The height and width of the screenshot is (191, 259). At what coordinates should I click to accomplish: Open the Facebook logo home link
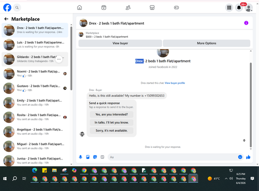pos(7,8)
